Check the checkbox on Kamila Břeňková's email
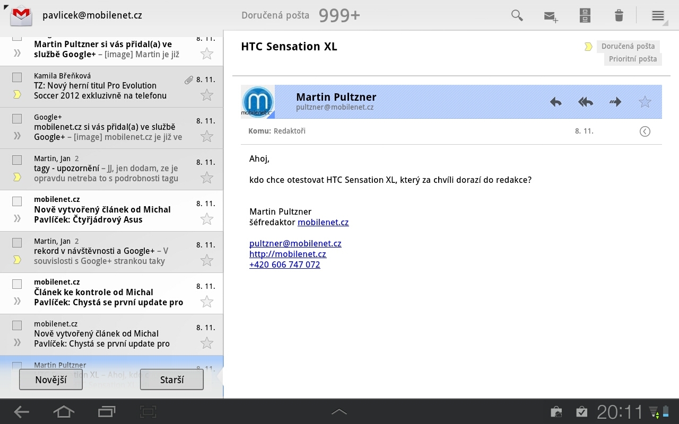The width and height of the screenshot is (679, 424). [x=16, y=77]
